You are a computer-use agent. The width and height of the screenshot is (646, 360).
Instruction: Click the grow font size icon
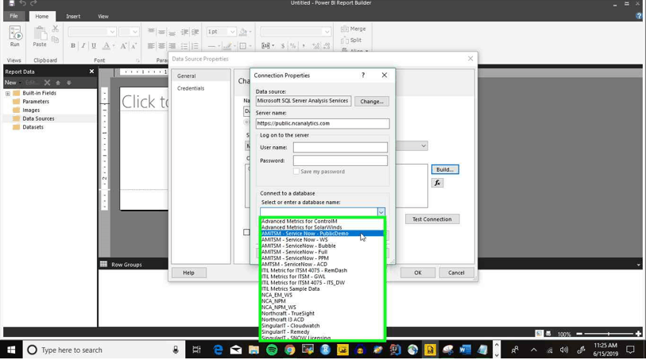click(123, 46)
